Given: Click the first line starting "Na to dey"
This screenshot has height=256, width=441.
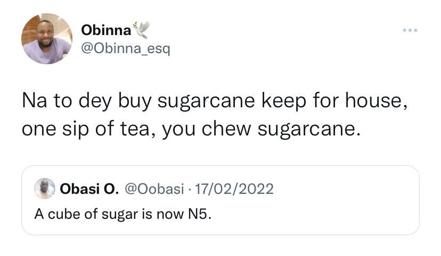Looking at the screenshot, I should [x=215, y=101].
